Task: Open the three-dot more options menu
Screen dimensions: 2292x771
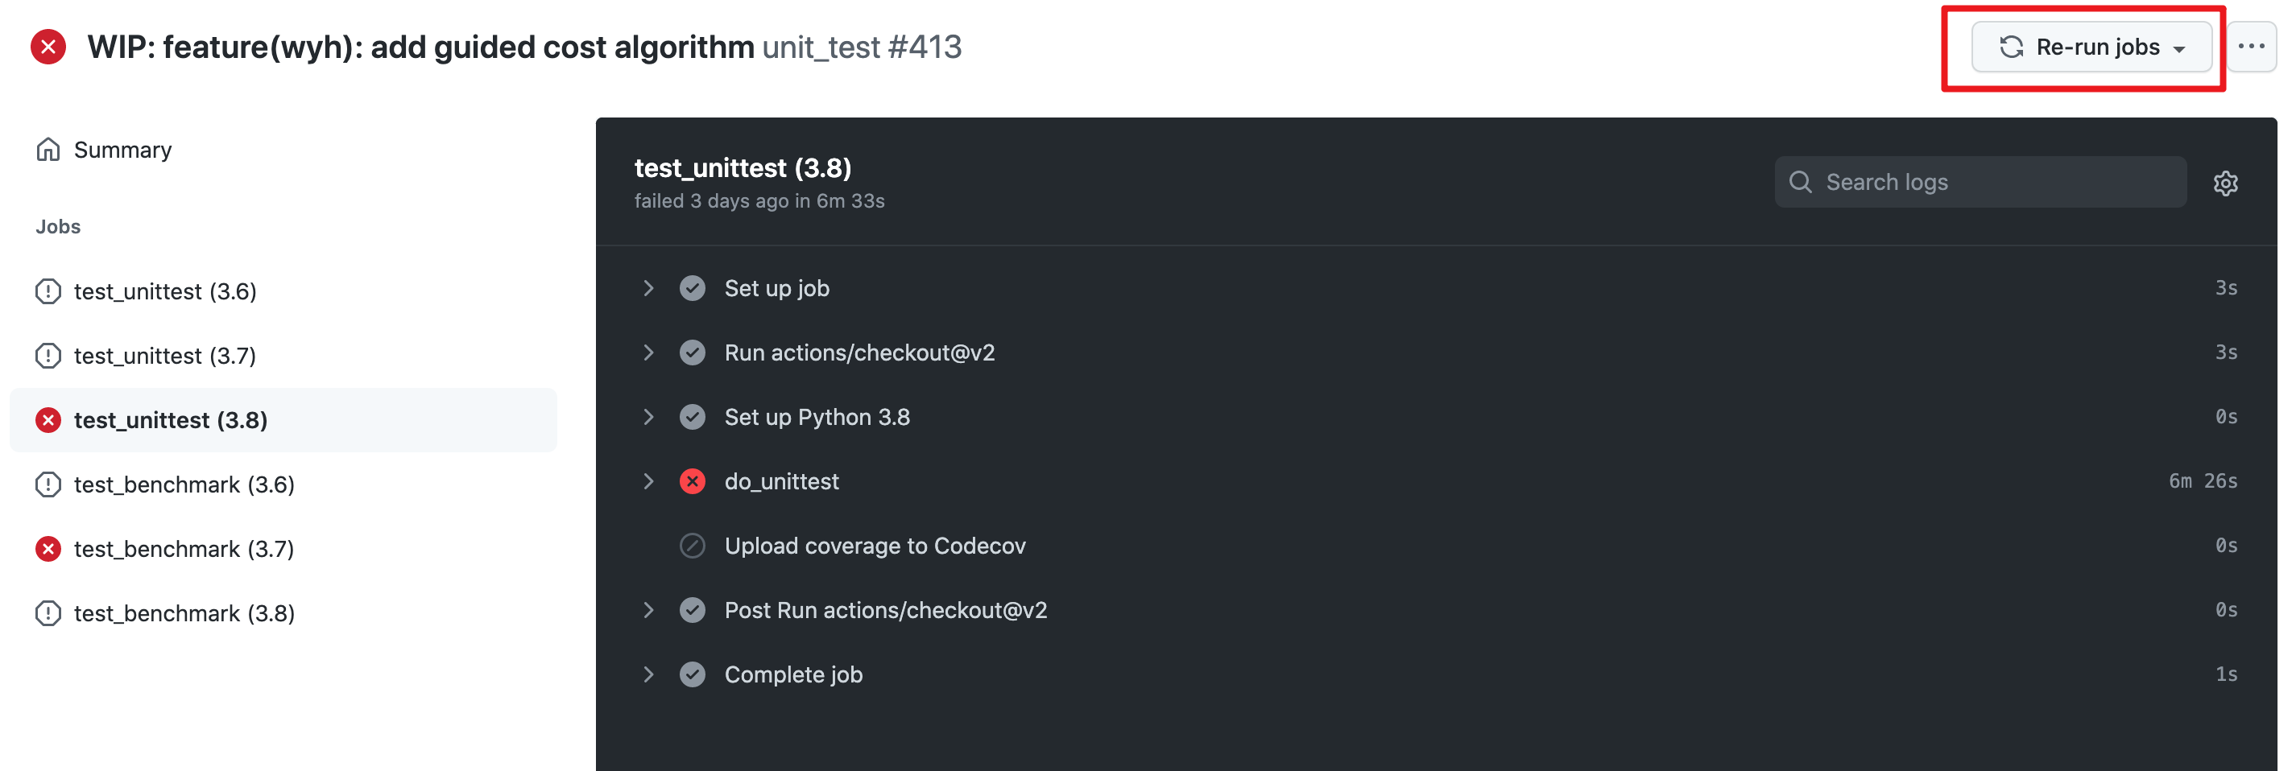Action: coord(2250,46)
